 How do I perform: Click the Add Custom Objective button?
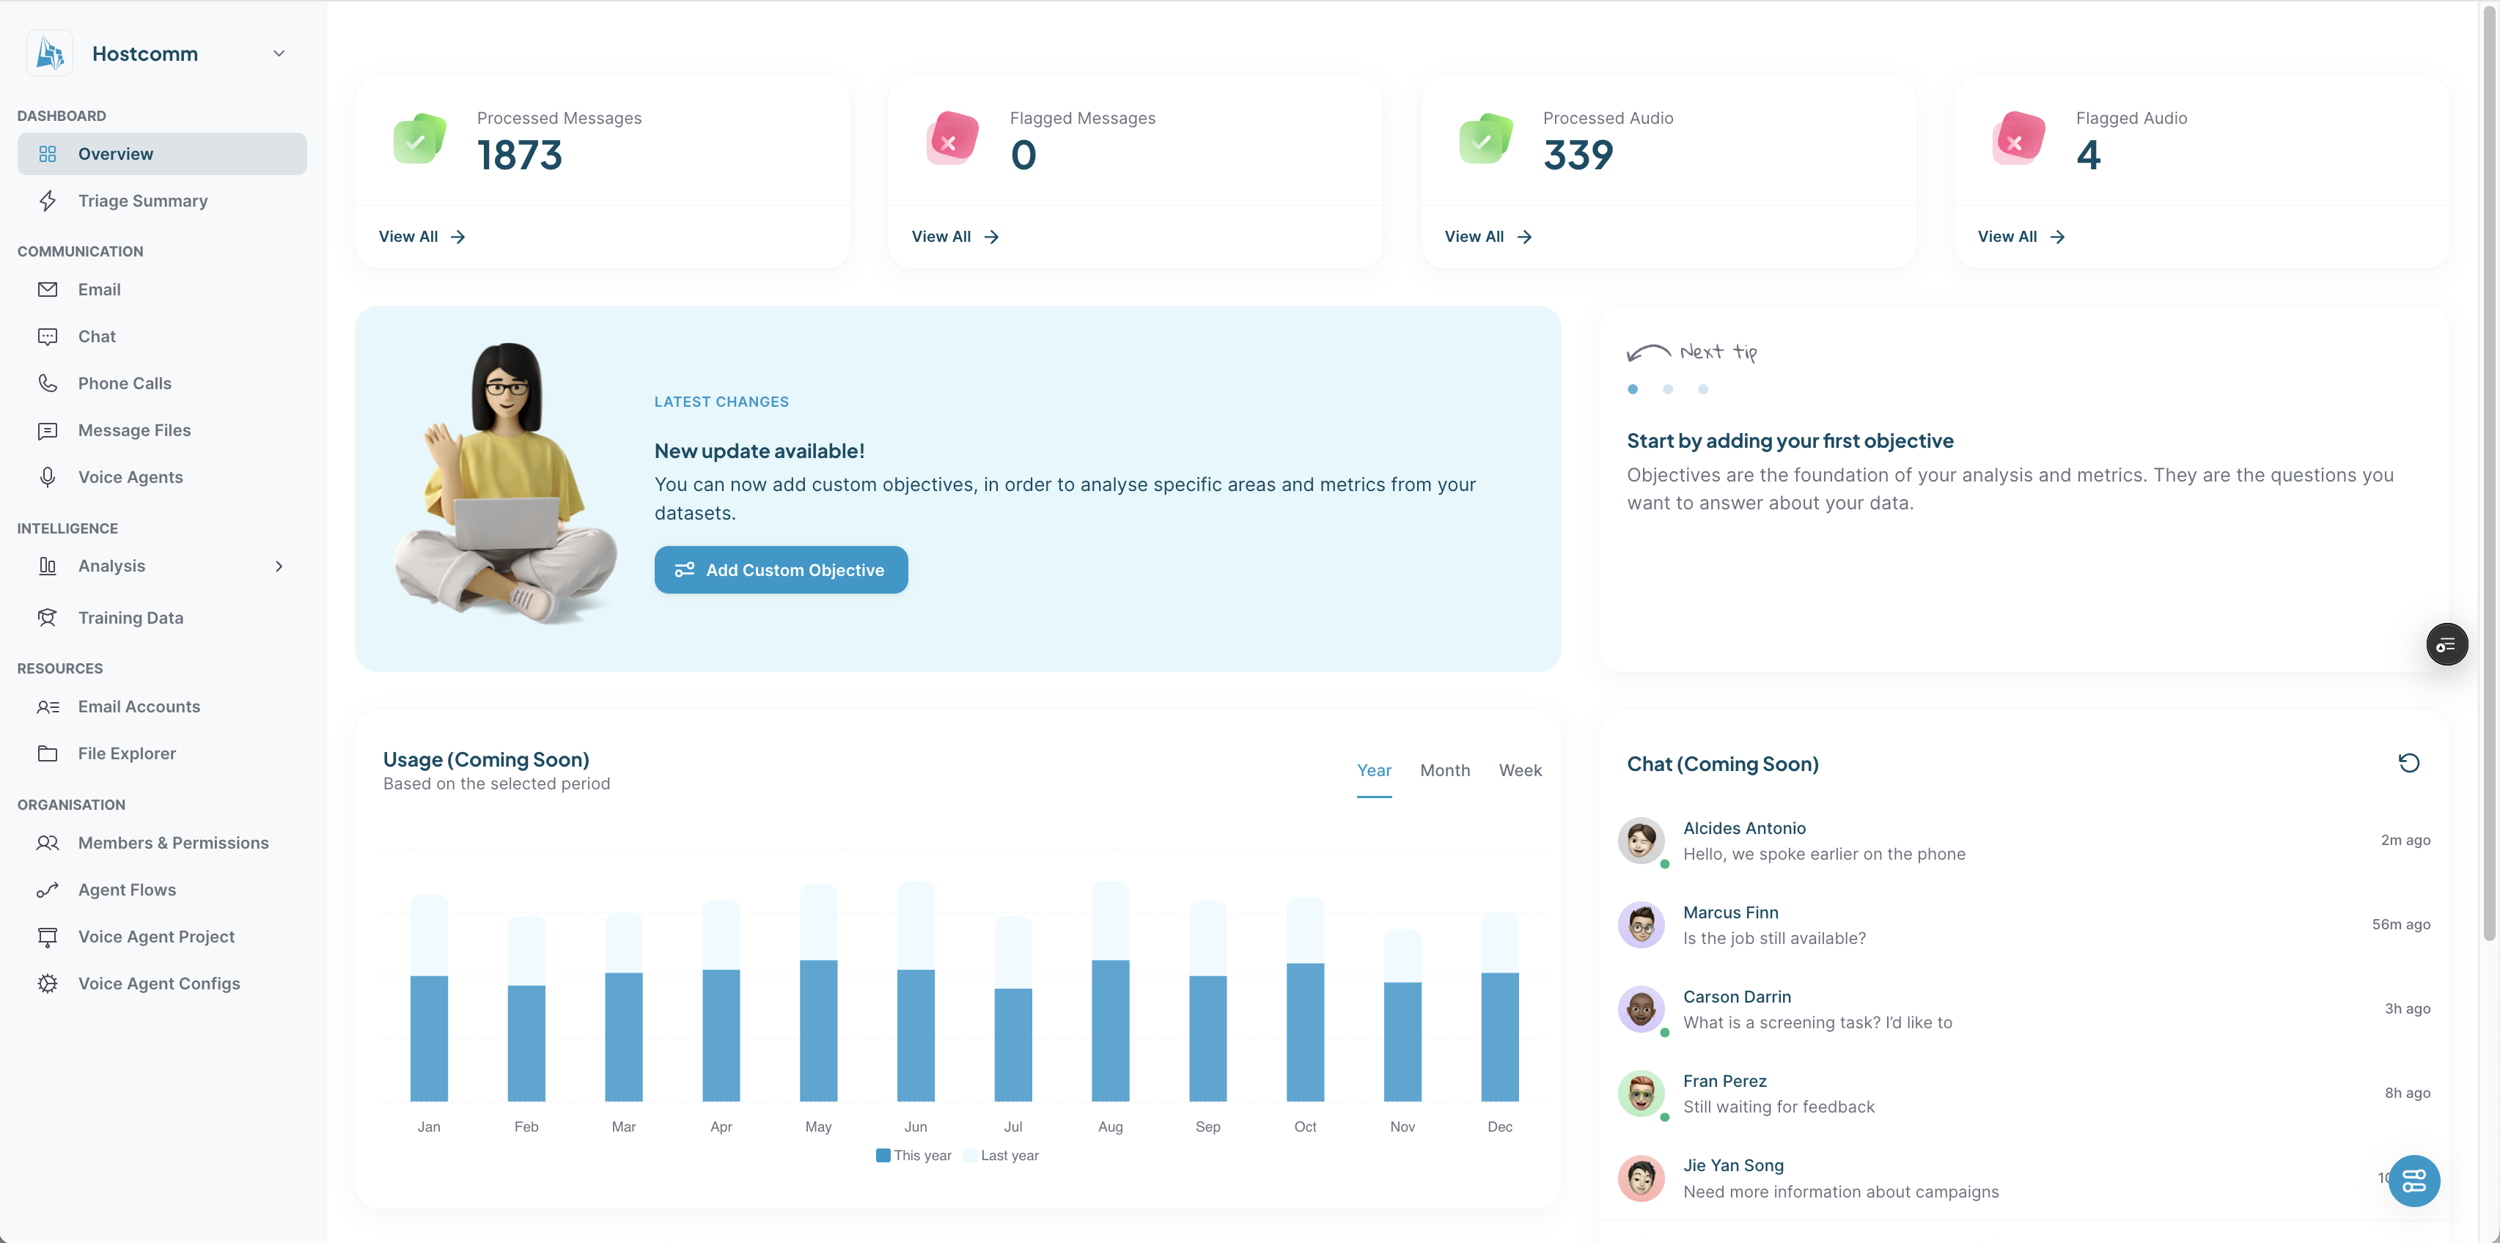click(780, 569)
